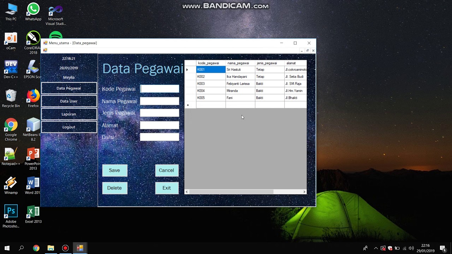Open Windows Security shield tray icon
Viewport: 452px width, 254px height.
(390, 248)
